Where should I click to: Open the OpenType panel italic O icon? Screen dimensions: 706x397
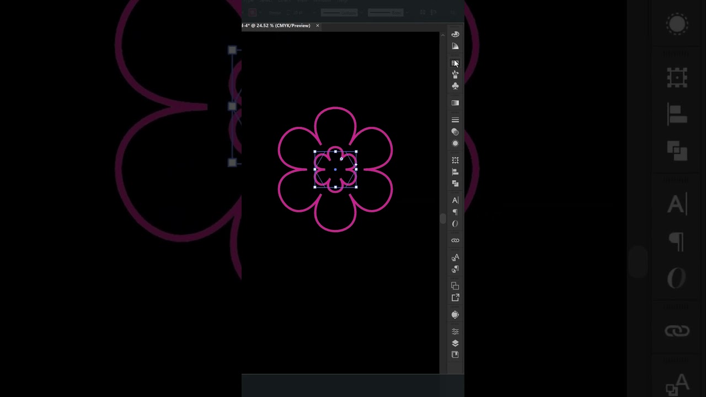[x=455, y=224]
